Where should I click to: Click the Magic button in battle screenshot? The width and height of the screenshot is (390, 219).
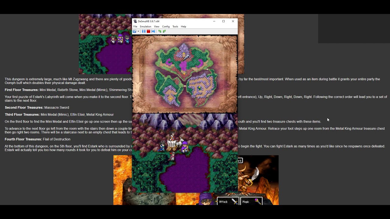click(251, 201)
